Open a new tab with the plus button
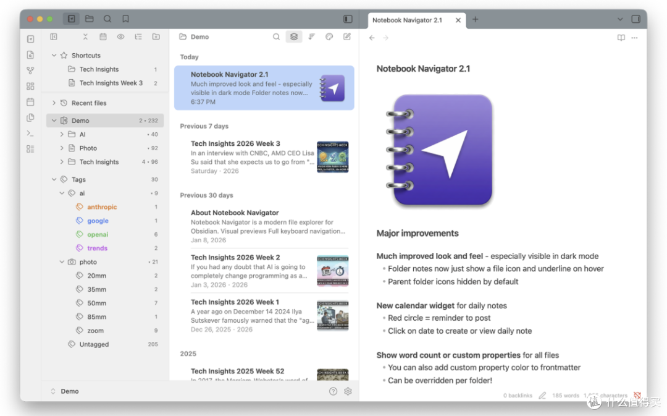The image size is (667, 416). 475,20
